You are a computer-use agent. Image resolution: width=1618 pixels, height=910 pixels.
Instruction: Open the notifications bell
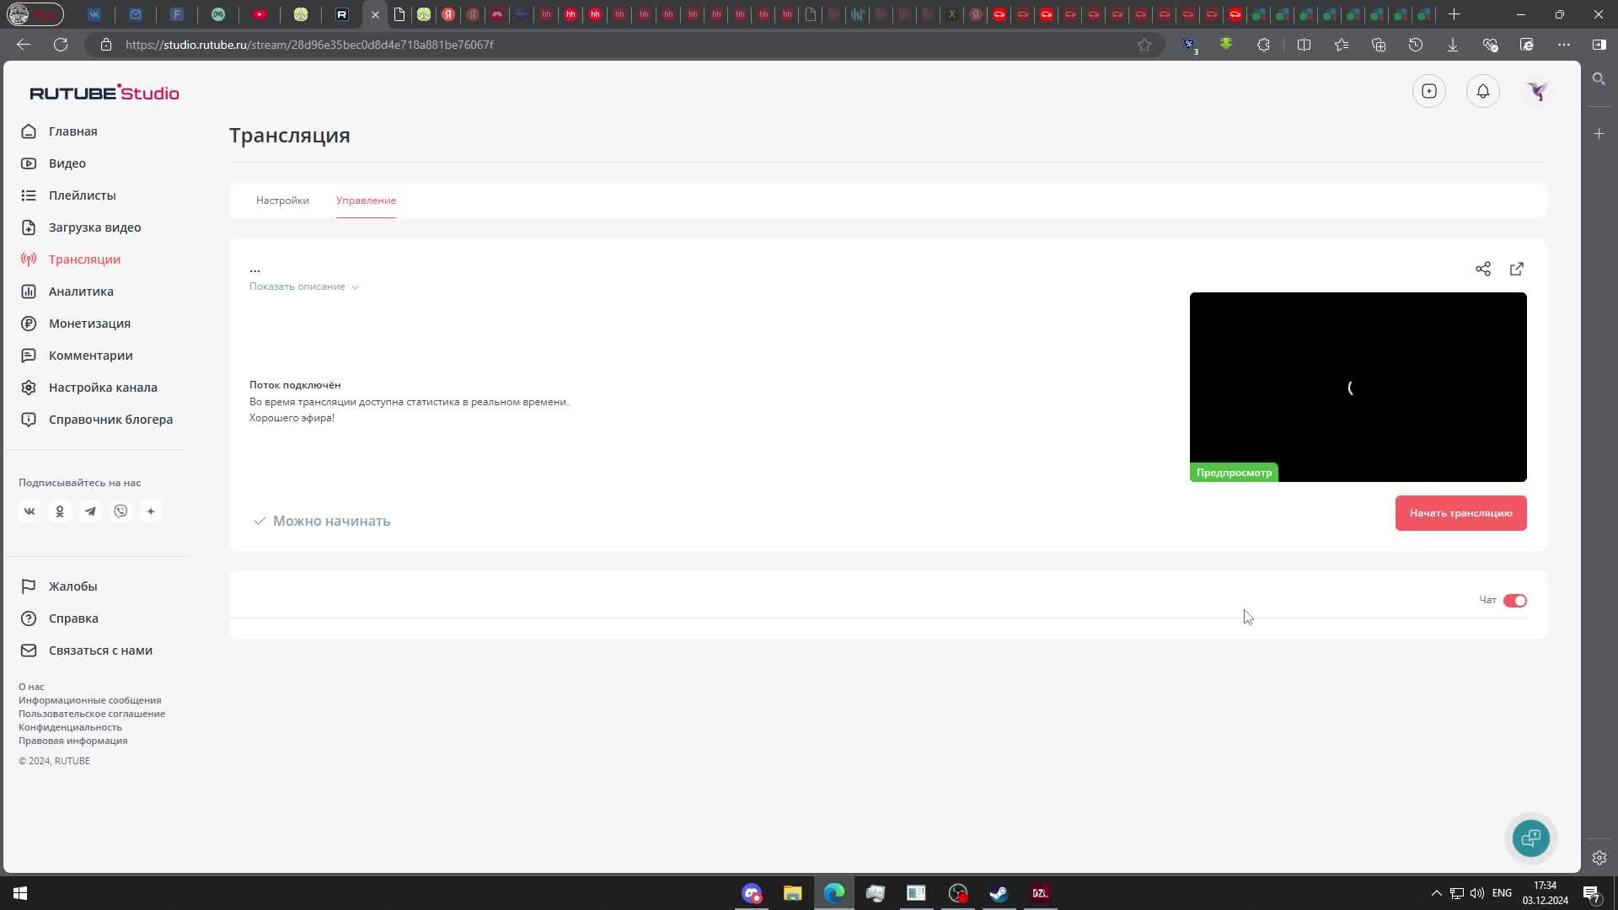click(x=1483, y=91)
